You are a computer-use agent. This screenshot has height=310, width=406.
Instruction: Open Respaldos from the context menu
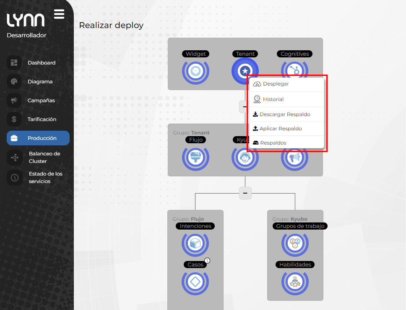[x=273, y=143]
